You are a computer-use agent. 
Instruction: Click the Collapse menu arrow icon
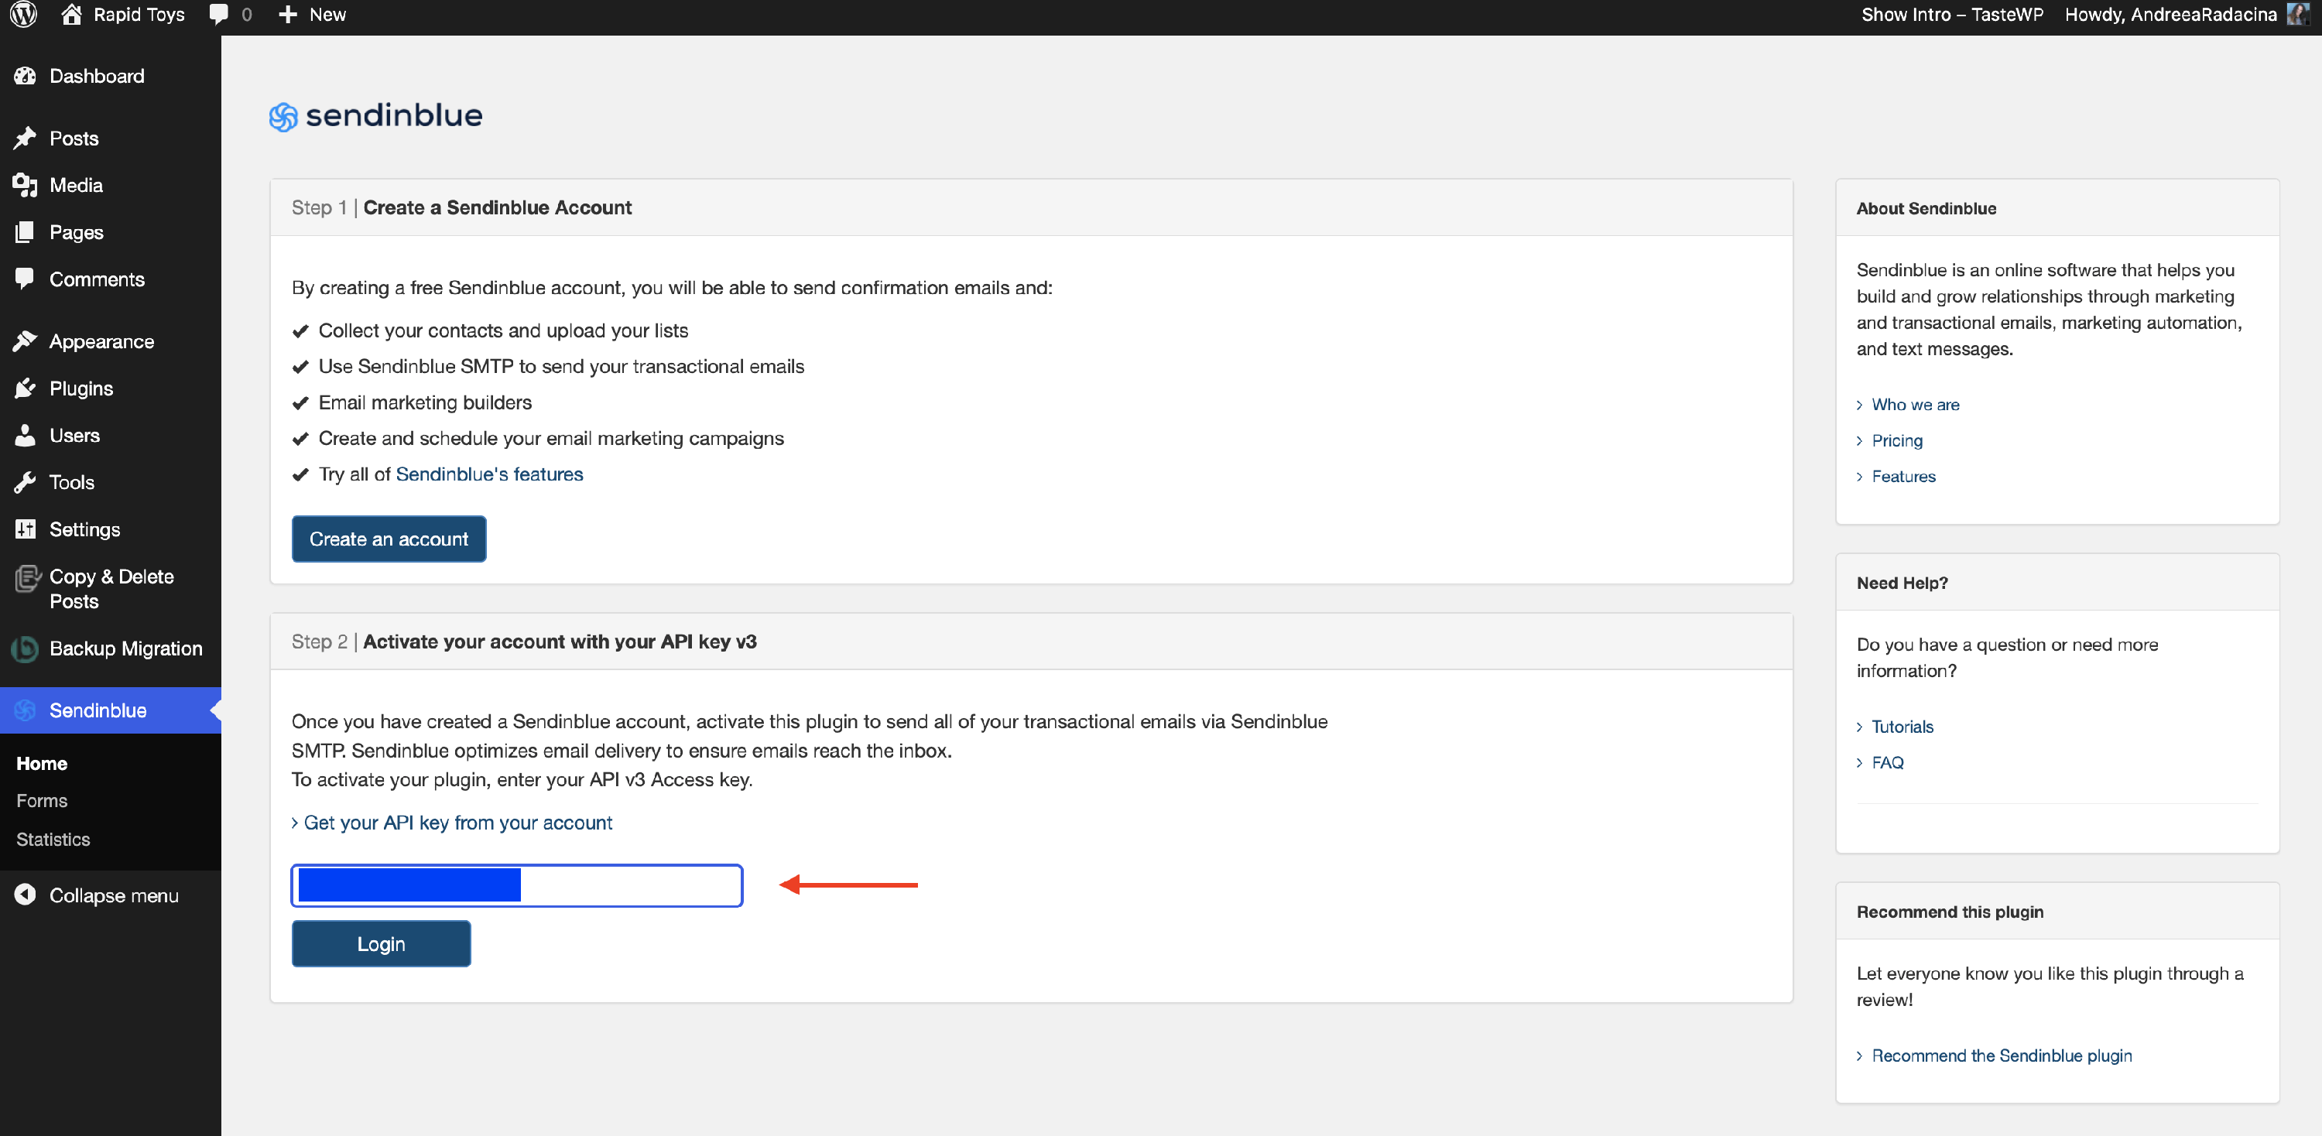(x=26, y=895)
